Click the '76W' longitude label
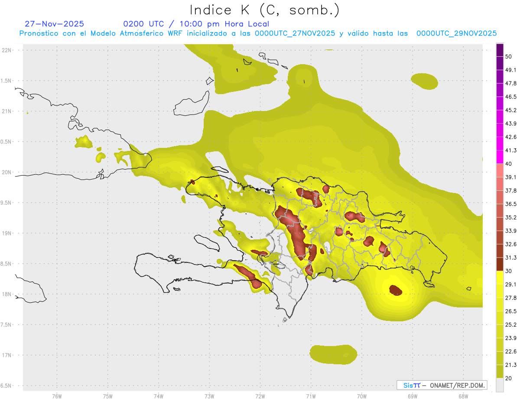Screen dimensions: 520x402 click(57, 397)
